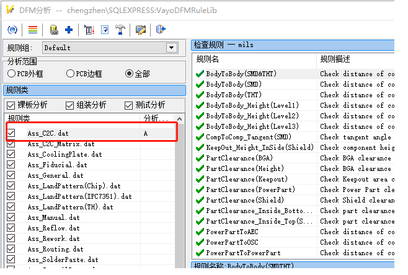408x275 pixels.
Task: Toggle the 测试分析 checkbox
Action: tap(129, 105)
